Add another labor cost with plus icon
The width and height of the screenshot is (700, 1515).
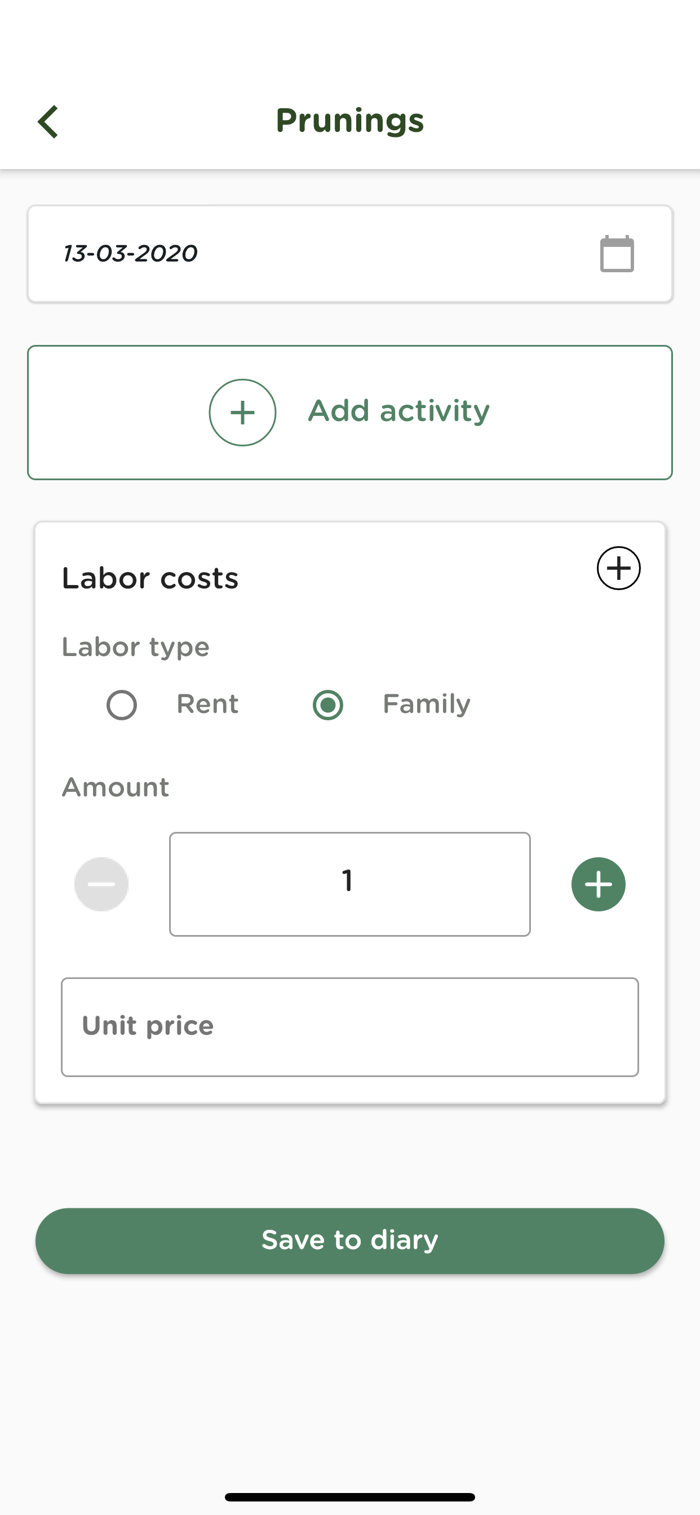[x=618, y=568]
